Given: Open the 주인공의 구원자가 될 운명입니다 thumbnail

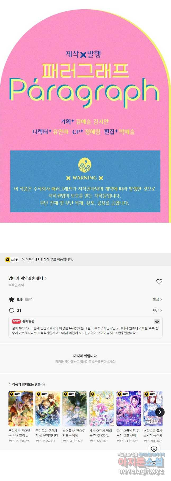Looking at the screenshot, I should coord(48,409).
